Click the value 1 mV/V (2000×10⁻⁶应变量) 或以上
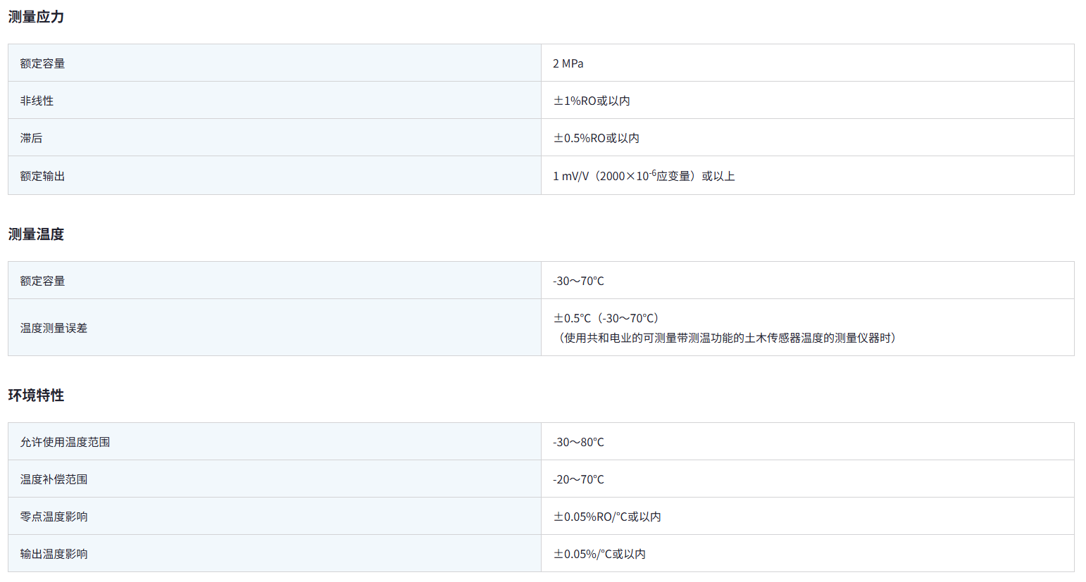 (x=644, y=175)
